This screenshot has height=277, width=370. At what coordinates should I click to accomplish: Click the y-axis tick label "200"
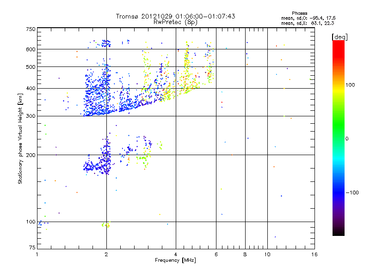(x=31, y=155)
